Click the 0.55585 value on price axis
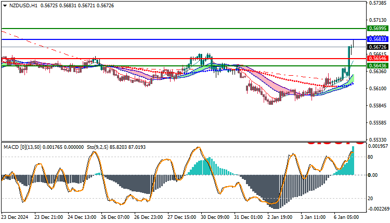The width and height of the screenshot is (390, 223). pyautogui.click(x=378, y=123)
